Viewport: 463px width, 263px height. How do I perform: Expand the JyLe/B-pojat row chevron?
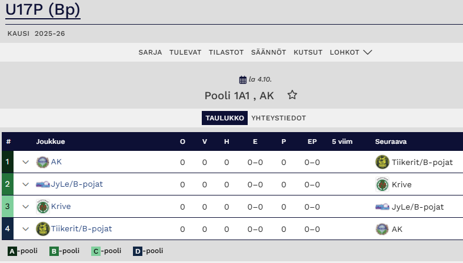click(x=26, y=184)
